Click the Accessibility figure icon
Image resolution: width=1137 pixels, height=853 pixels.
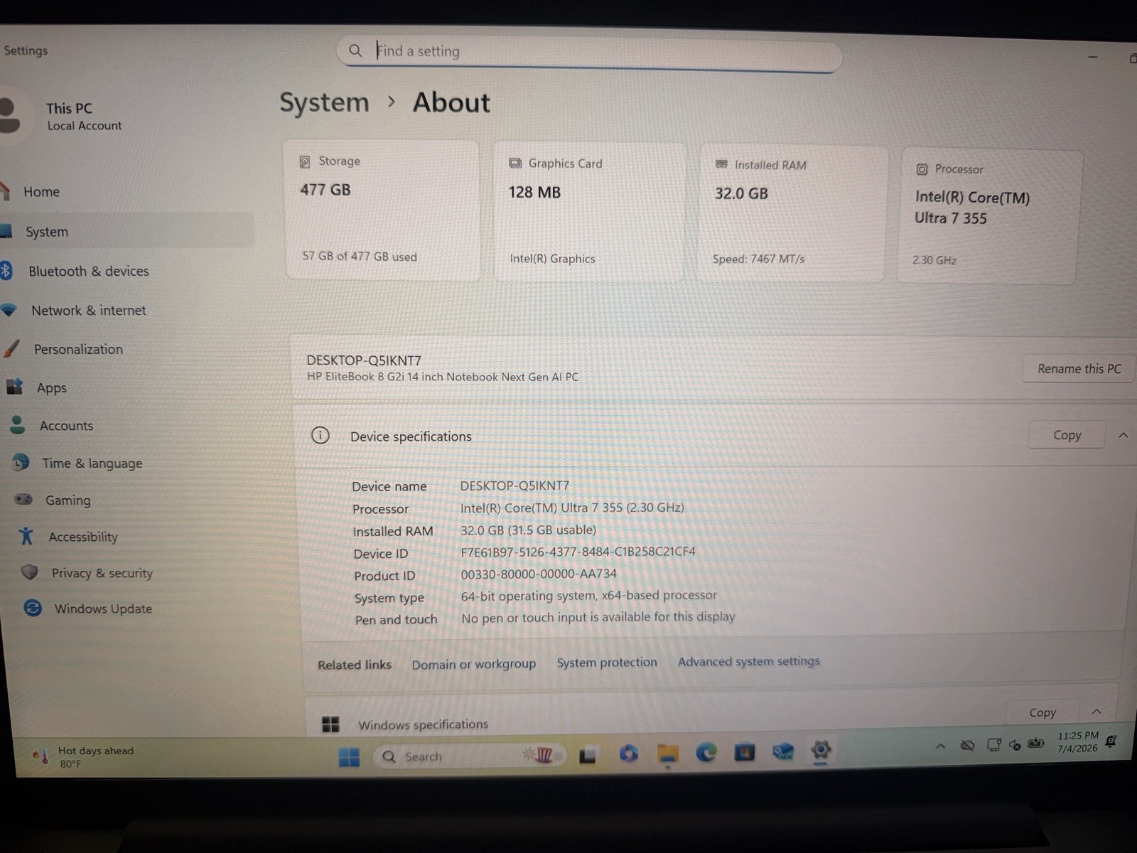point(26,535)
